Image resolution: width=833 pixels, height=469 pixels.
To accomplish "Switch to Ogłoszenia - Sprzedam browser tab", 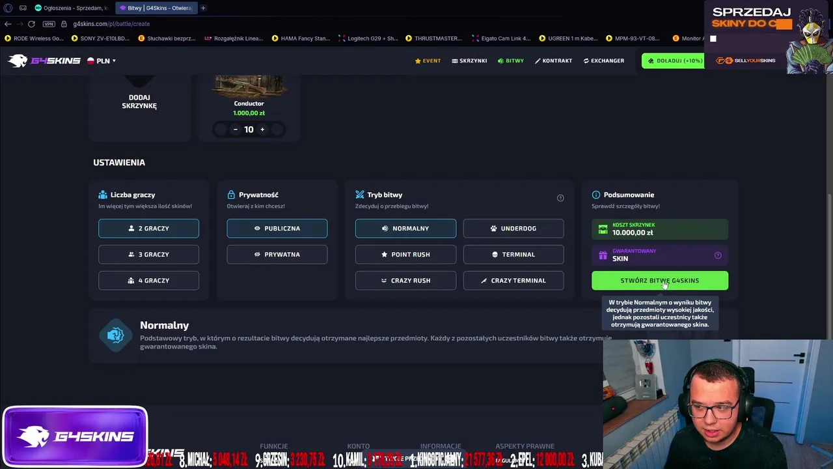I will click(x=72, y=8).
